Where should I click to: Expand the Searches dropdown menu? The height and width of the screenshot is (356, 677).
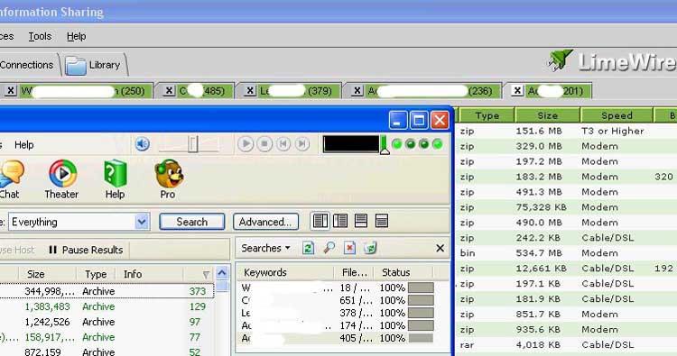265,248
